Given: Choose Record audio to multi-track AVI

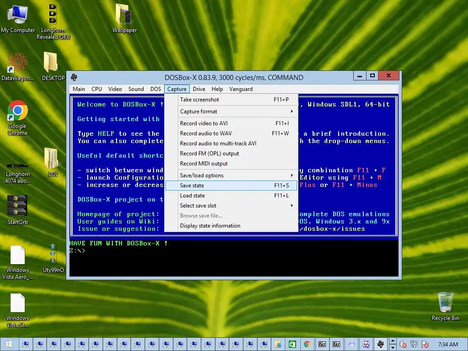Looking at the screenshot, I should pyautogui.click(x=231, y=143).
